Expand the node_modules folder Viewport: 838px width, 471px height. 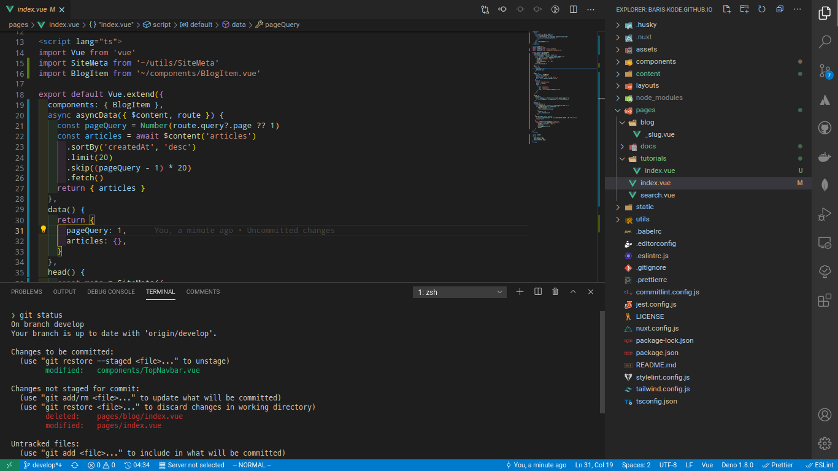(x=708, y=98)
